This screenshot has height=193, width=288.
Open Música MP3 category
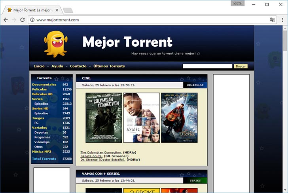42,151
